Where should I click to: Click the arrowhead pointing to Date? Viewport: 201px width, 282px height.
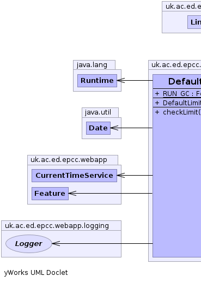(x=114, y=128)
